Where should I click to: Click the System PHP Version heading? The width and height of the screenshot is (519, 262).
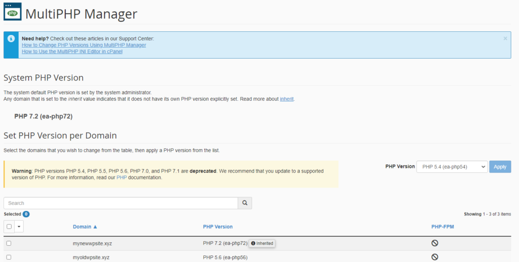(44, 78)
